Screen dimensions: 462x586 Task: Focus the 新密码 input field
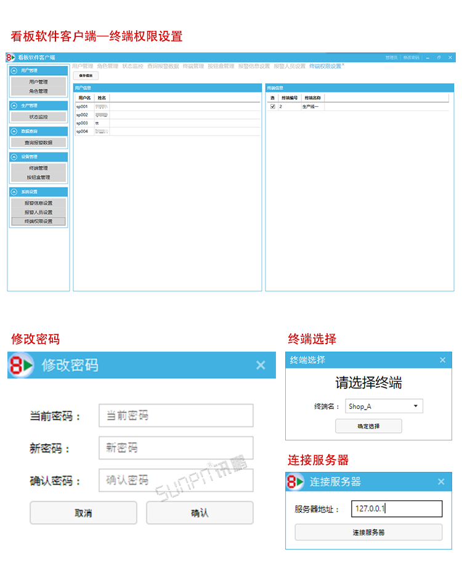tap(176, 448)
